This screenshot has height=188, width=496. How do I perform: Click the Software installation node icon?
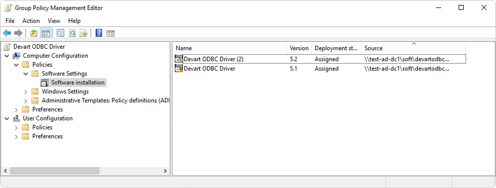[45, 83]
